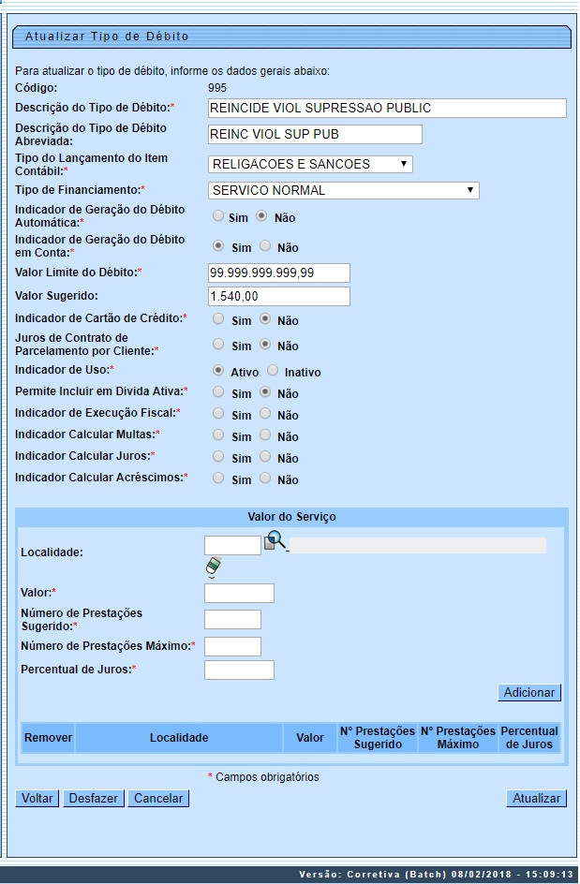Choose Sim for Permite Incluir em Dívida Ativa
Image resolution: width=580 pixels, height=884 pixels.
(x=218, y=392)
